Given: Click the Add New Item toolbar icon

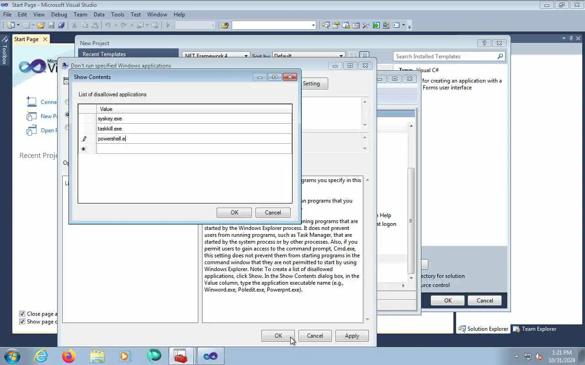Looking at the screenshot, I should 26,25.
